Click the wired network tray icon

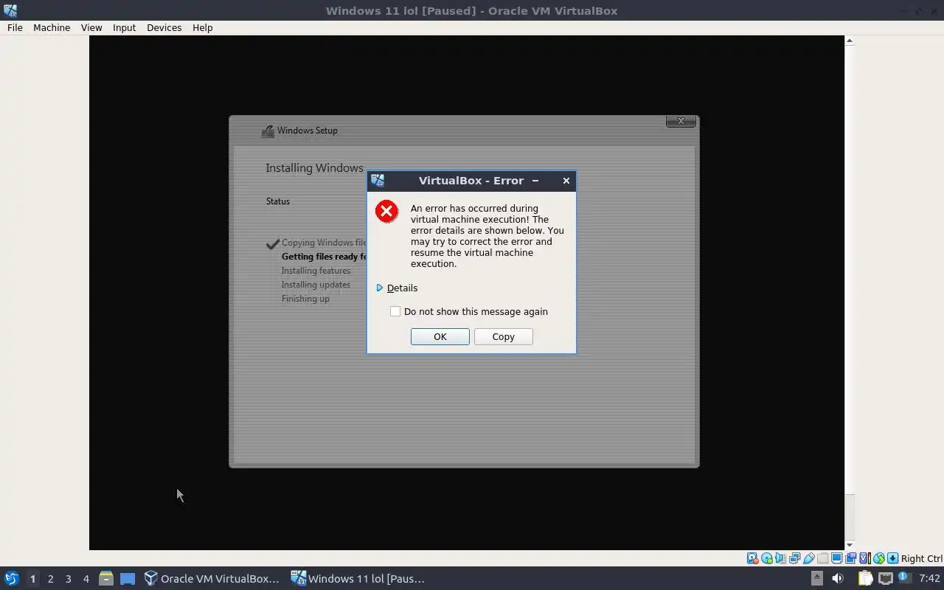(x=886, y=578)
